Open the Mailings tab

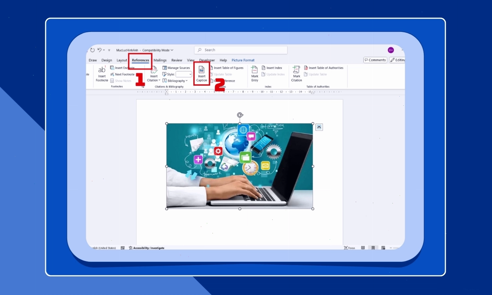pos(160,60)
